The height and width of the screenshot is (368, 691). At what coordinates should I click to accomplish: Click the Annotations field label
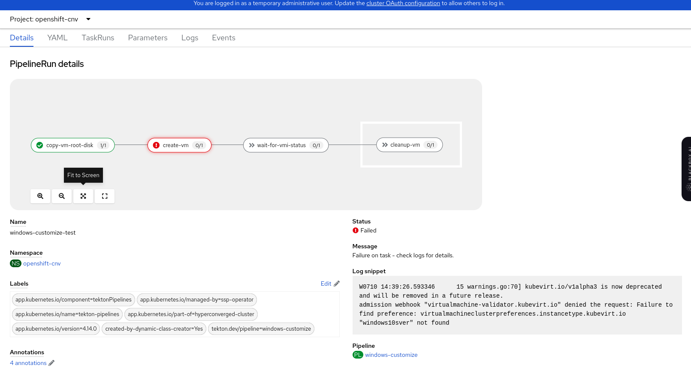click(x=27, y=352)
